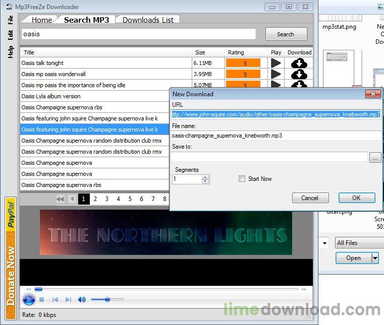Adjust the playback seek slider
Viewport: 384px width, 325px height.
click(x=38, y=289)
